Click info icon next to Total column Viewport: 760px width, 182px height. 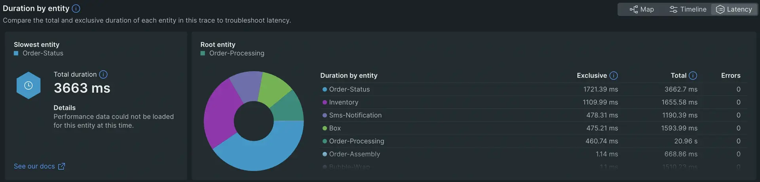(x=693, y=76)
